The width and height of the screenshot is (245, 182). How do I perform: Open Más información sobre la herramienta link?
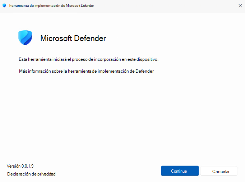click(87, 71)
